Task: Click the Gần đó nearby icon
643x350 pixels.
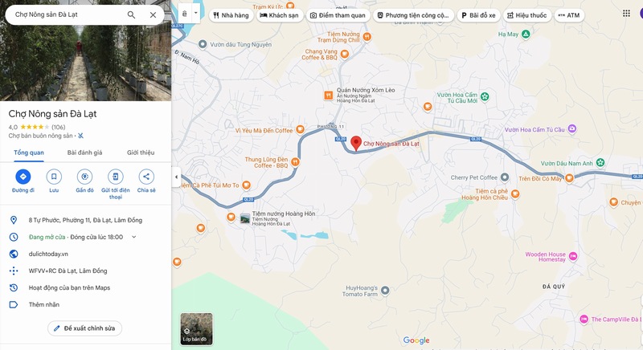Action: pos(84,177)
